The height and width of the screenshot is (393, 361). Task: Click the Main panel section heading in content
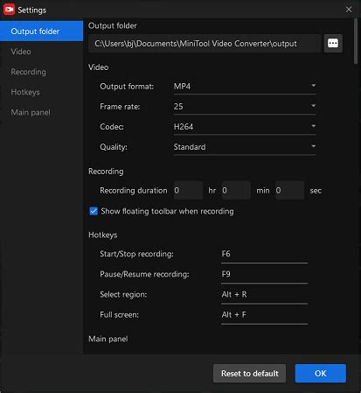108,339
